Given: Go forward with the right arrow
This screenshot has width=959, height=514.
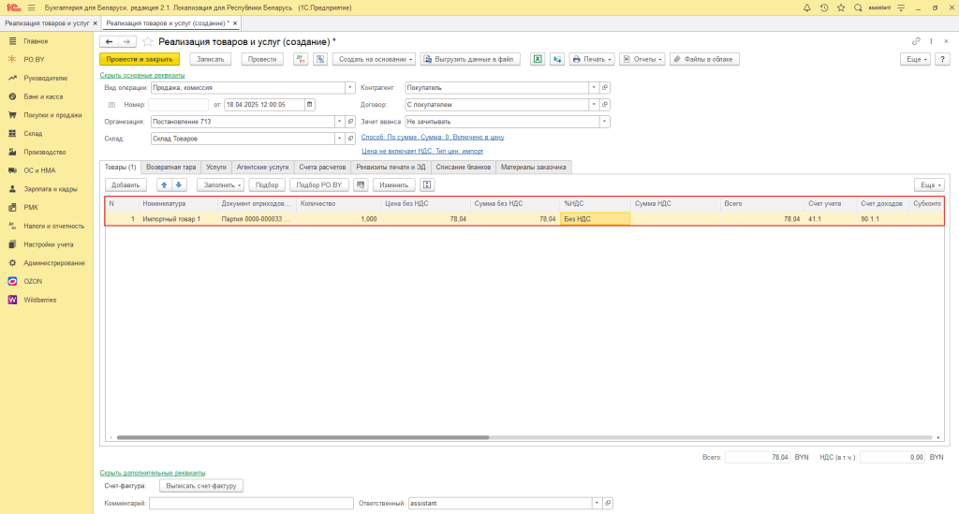Looking at the screenshot, I should point(126,41).
